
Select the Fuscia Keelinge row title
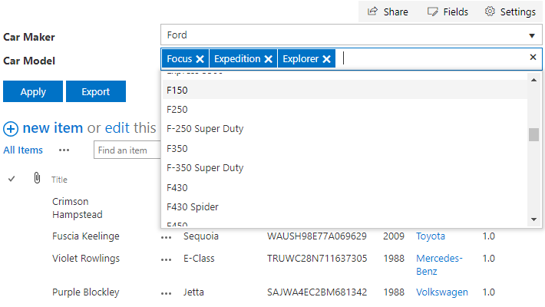(x=85, y=236)
